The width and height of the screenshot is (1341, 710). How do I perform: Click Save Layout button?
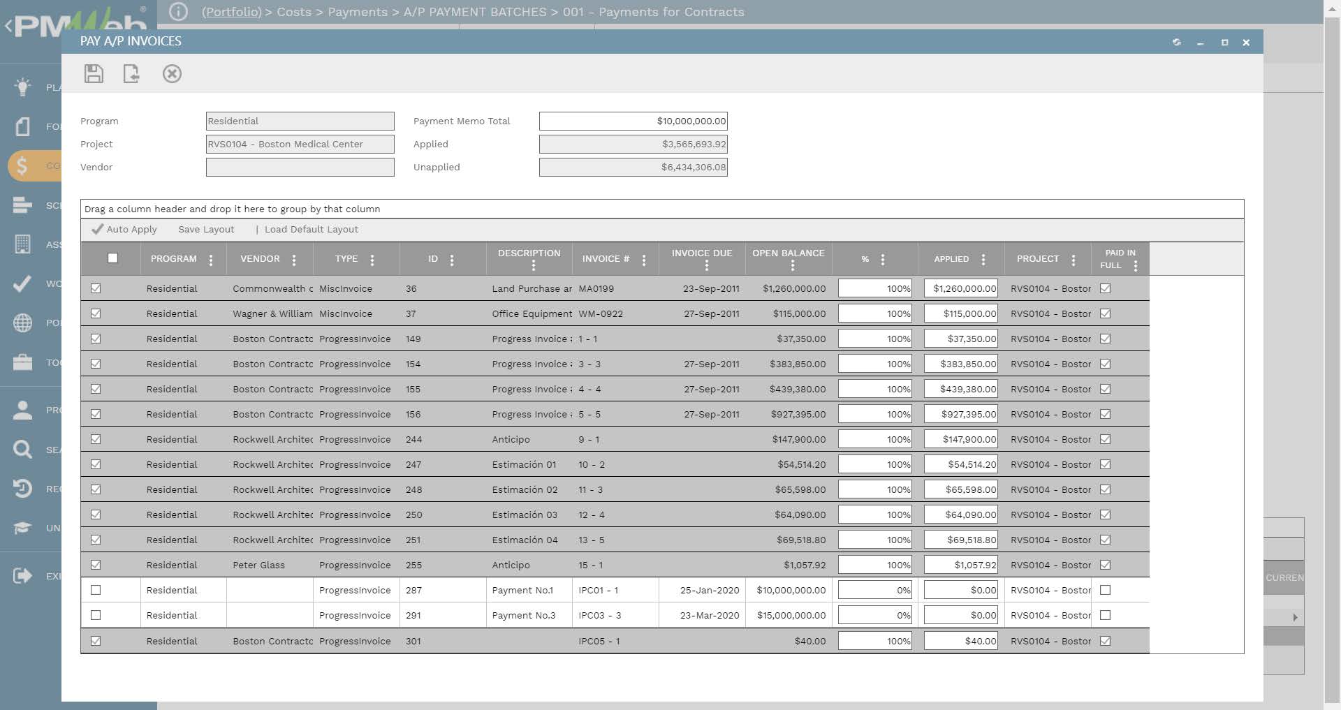tap(206, 229)
